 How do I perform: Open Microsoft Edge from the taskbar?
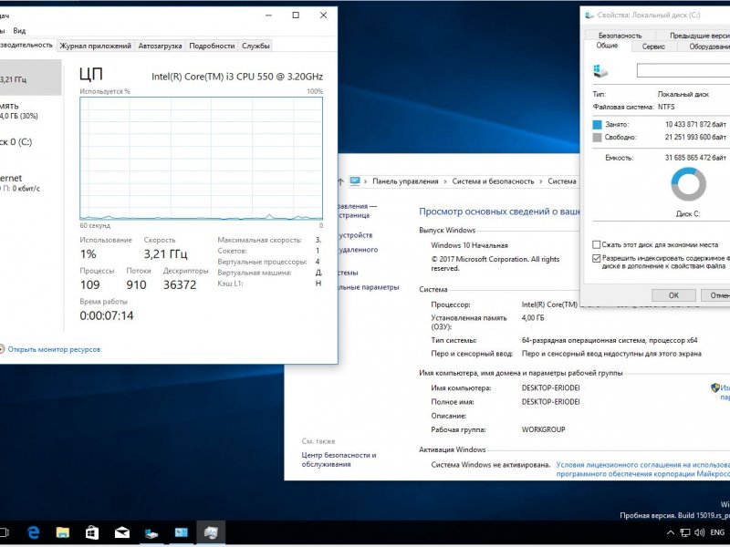pyautogui.click(x=33, y=532)
